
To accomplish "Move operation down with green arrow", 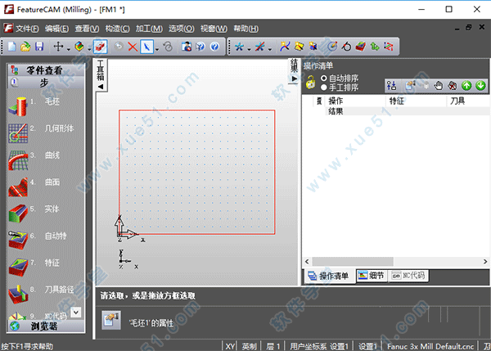I will pos(480,85).
